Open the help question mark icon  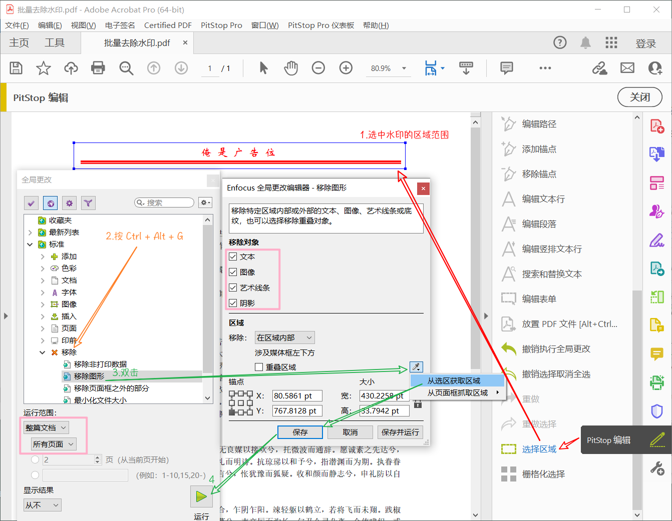click(x=560, y=42)
